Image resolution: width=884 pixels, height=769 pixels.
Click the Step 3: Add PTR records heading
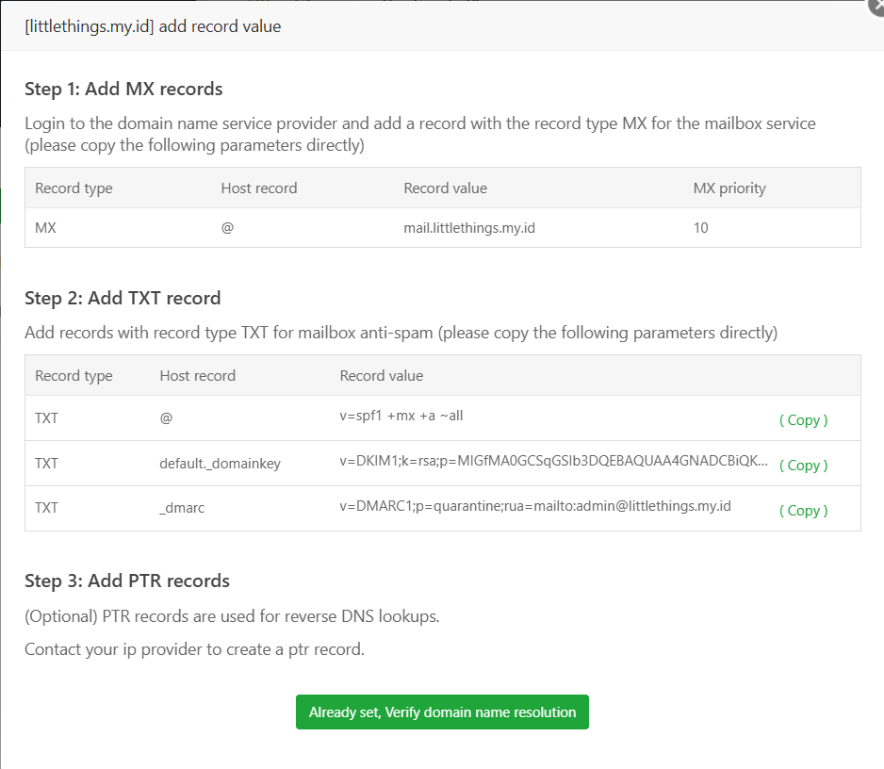pyautogui.click(x=127, y=581)
